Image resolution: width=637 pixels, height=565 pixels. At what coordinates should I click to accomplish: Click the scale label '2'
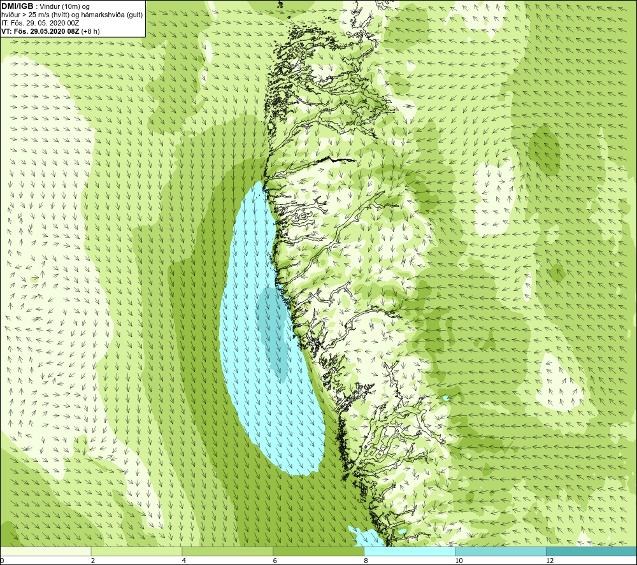tap(93, 561)
